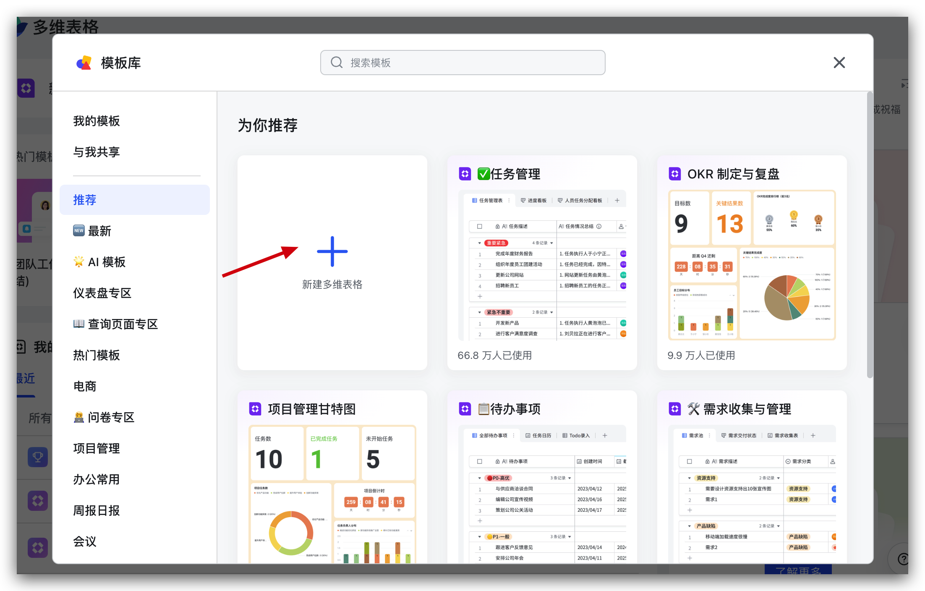
Task: Open 仪表盘专区 category in sidebar
Action: tap(102, 293)
